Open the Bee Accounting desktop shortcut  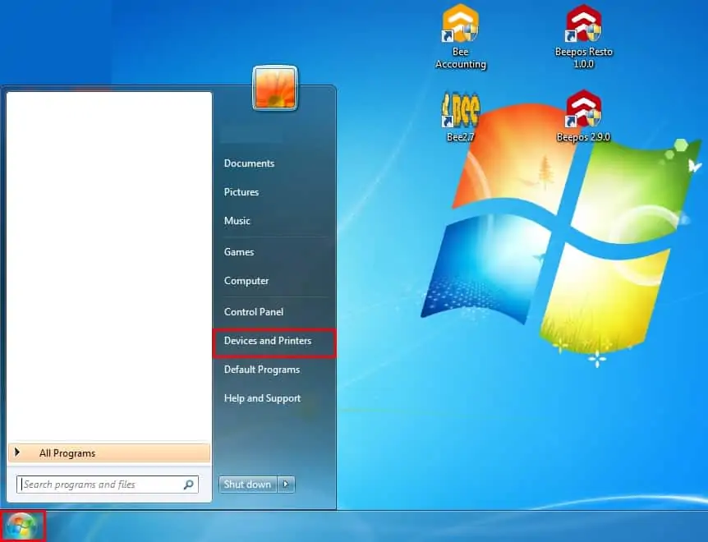pos(460,37)
